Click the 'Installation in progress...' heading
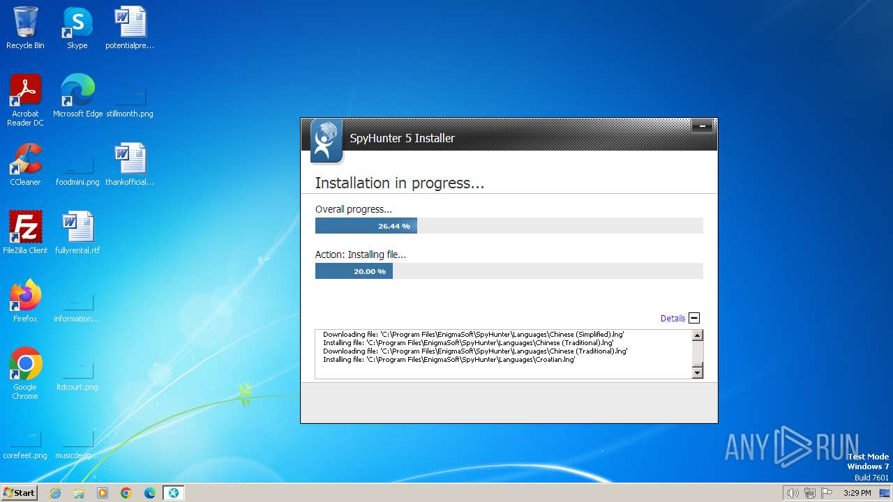The image size is (893, 502). tap(400, 183)
